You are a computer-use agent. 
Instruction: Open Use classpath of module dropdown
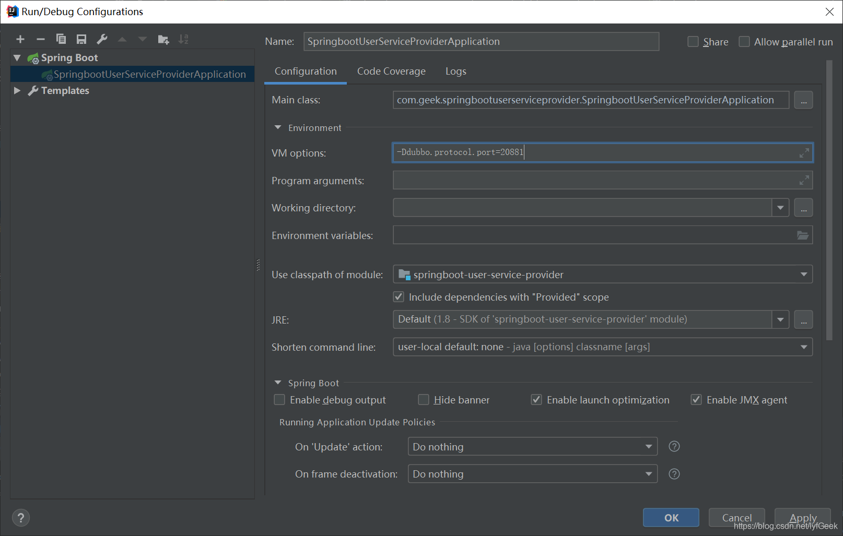[x=804, y=275]
